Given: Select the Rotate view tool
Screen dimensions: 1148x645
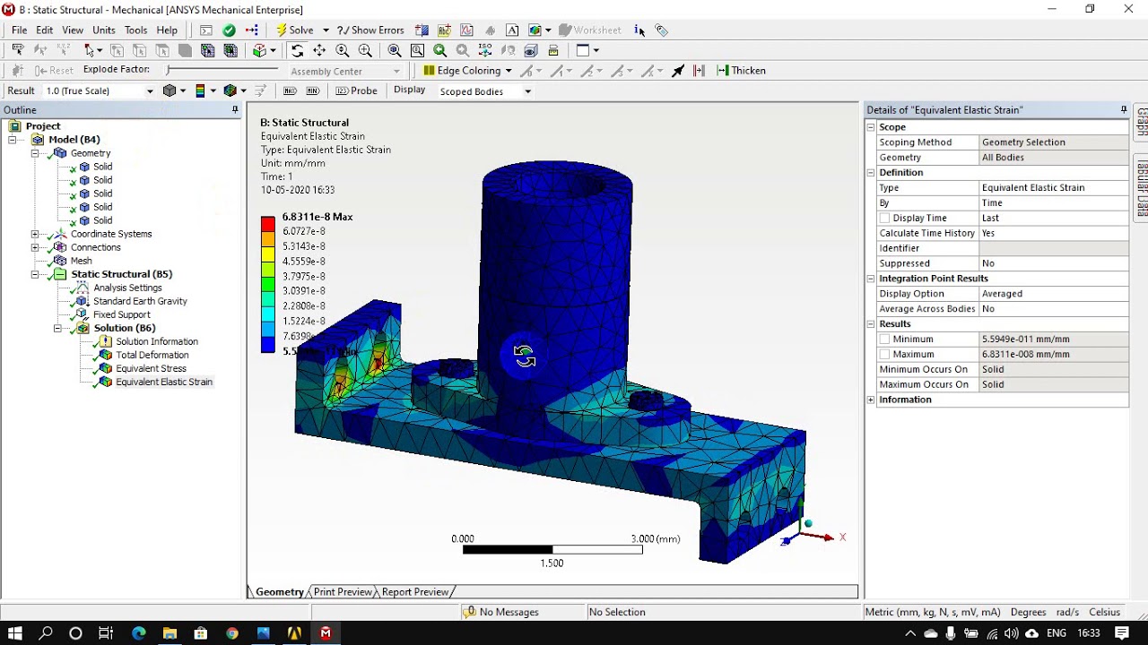Looking at the screenshot, I should [297, 51].
